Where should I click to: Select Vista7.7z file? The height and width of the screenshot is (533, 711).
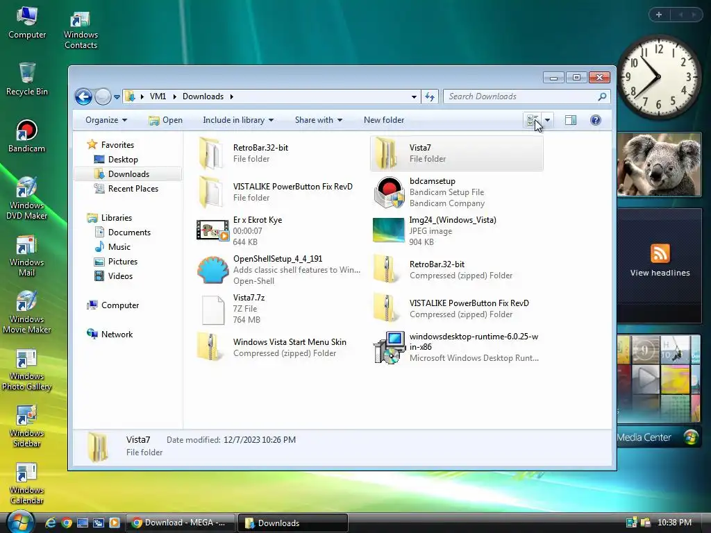[x=281, y=309]
